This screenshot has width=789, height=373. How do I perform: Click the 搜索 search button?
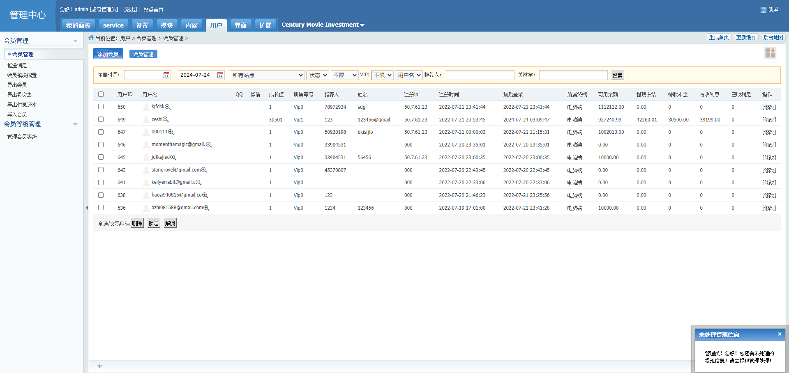(x=617, y=76)
